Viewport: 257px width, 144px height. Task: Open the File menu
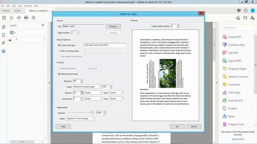click(3, 6)
